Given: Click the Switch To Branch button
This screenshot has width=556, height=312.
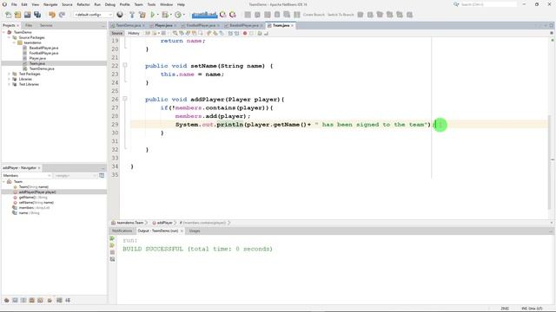Looking at the screenshot, I should [341, 15].
